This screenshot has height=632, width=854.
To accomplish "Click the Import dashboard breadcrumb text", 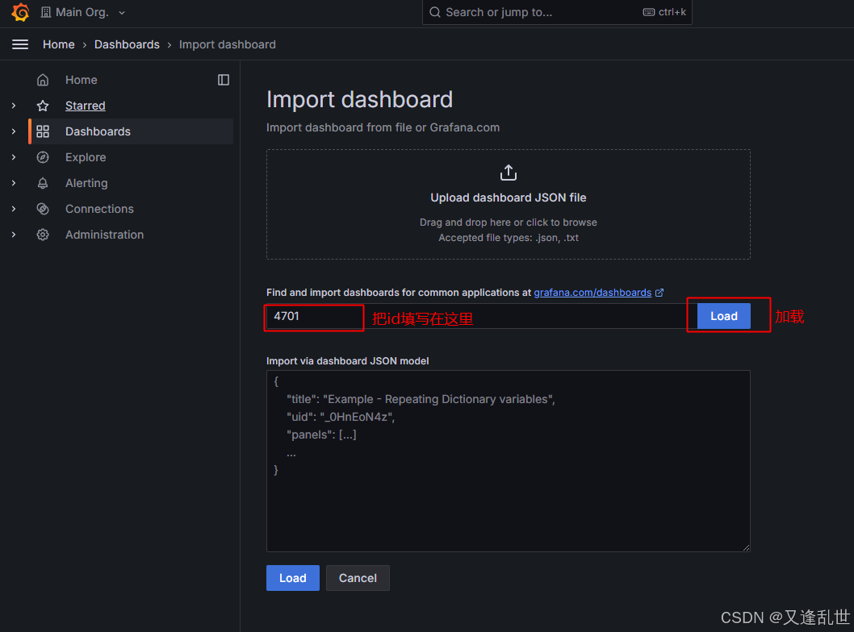I will click(227, 44).
